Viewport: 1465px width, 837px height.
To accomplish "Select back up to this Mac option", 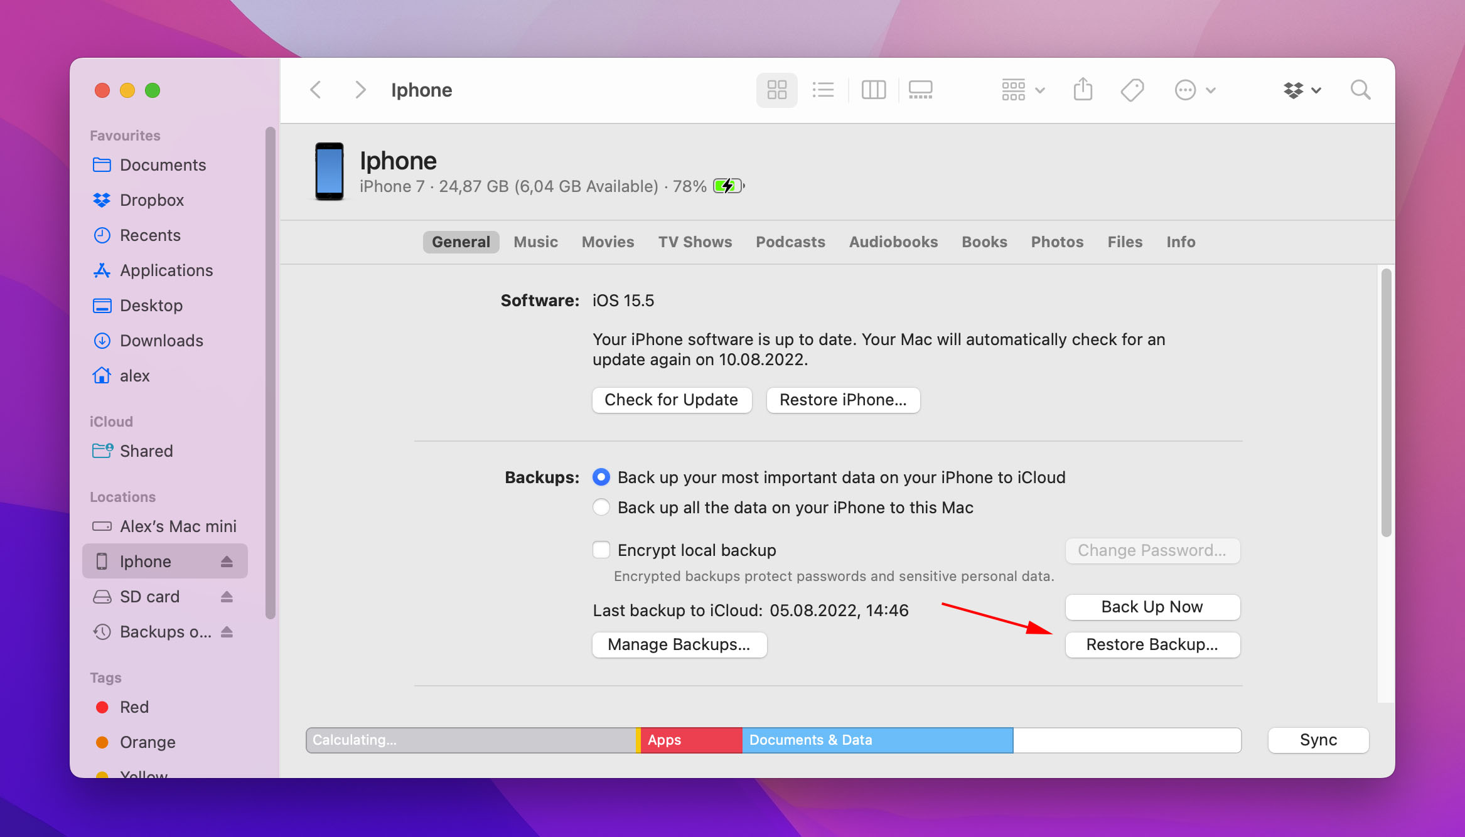I will pos(601,507).
